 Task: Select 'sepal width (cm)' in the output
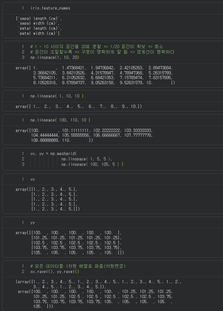point(39,23)
